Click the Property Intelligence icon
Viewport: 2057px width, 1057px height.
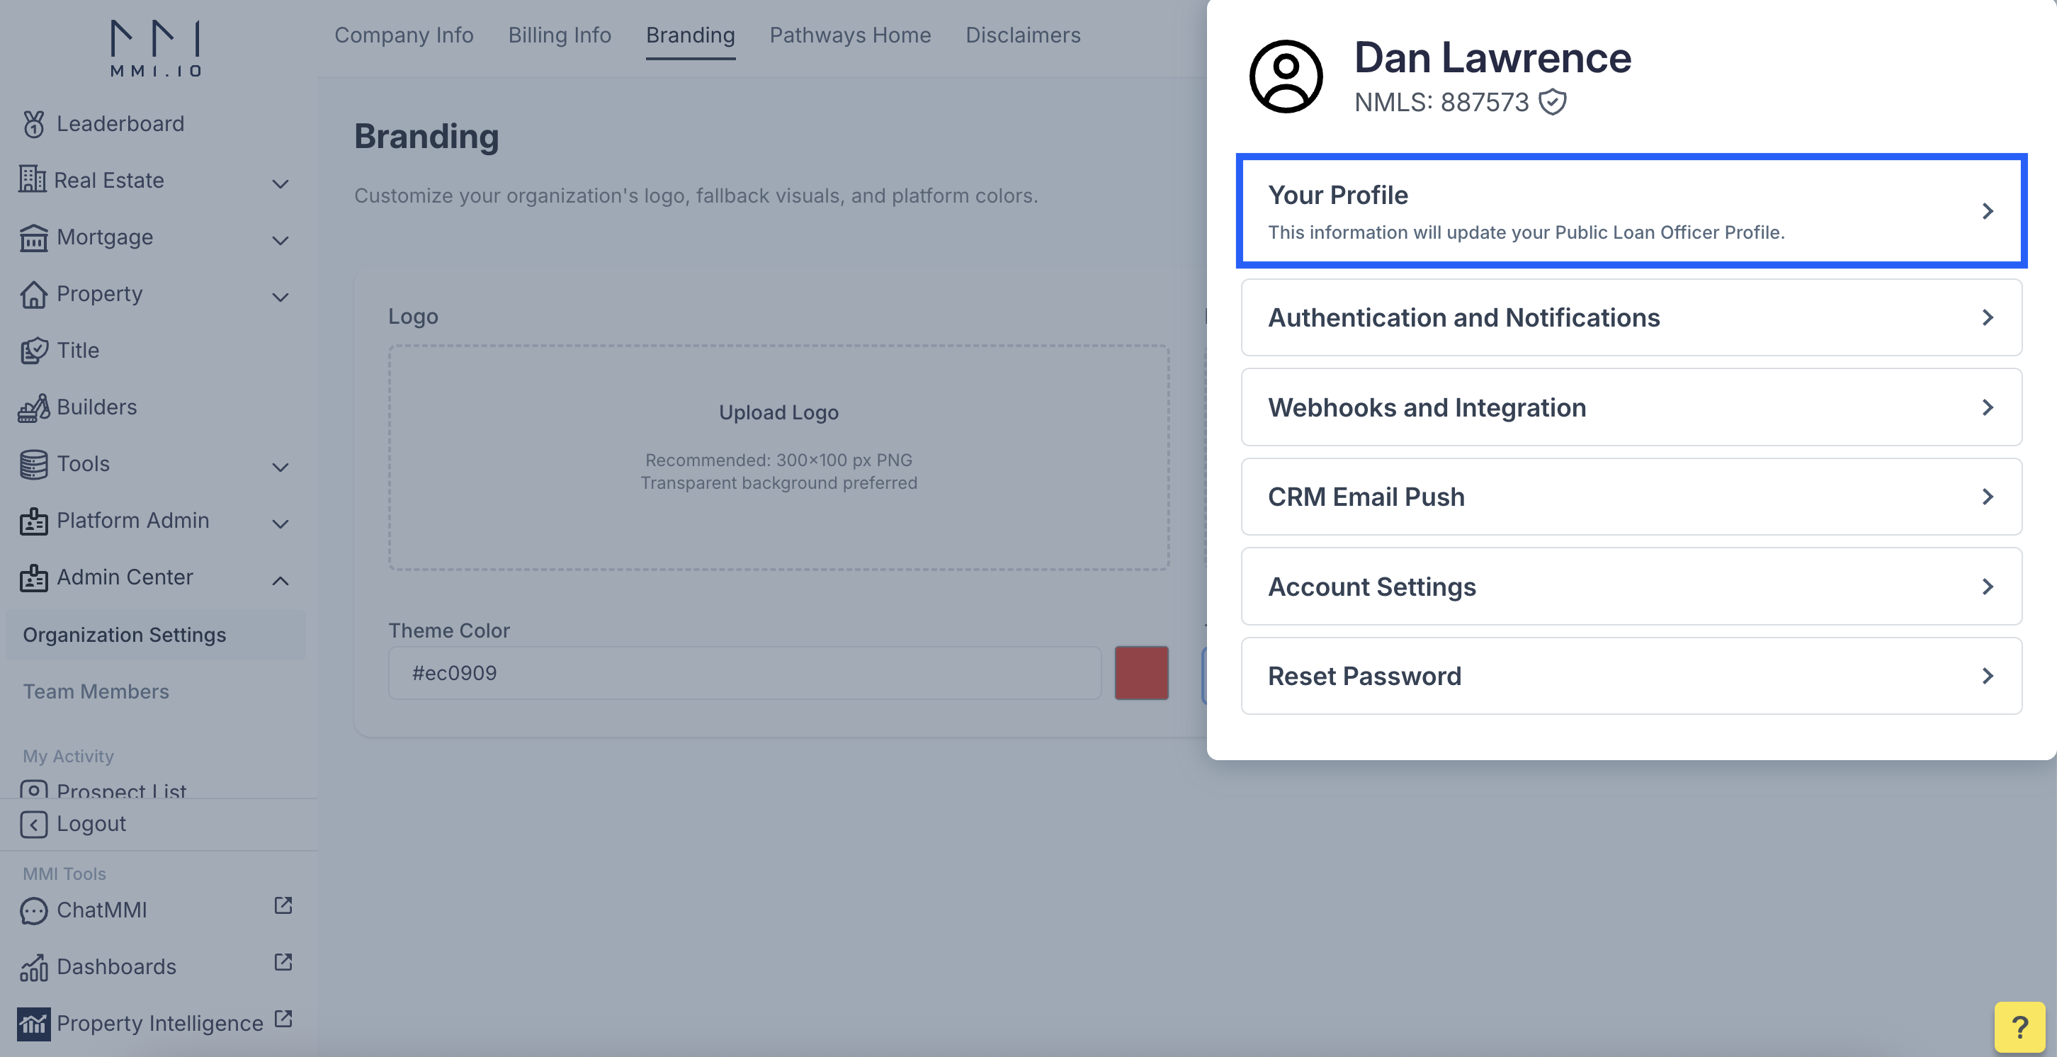(33, 1024)
